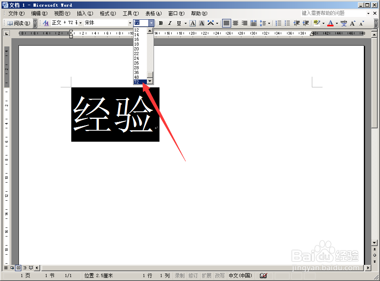The width and height of the screenshot is (380, 281).
Task: Click grow font icon
Action: point(353,23)
